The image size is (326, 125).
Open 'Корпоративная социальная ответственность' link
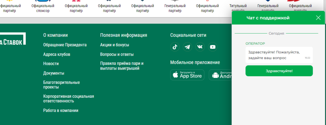pyautogui.click(x=69, y=98)
